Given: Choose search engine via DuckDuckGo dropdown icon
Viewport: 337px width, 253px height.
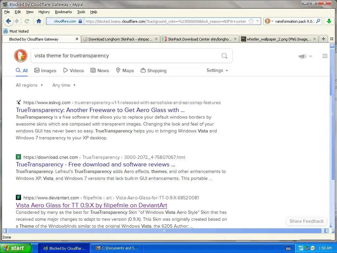Looking at the screenshot, I should pos(269,21).
